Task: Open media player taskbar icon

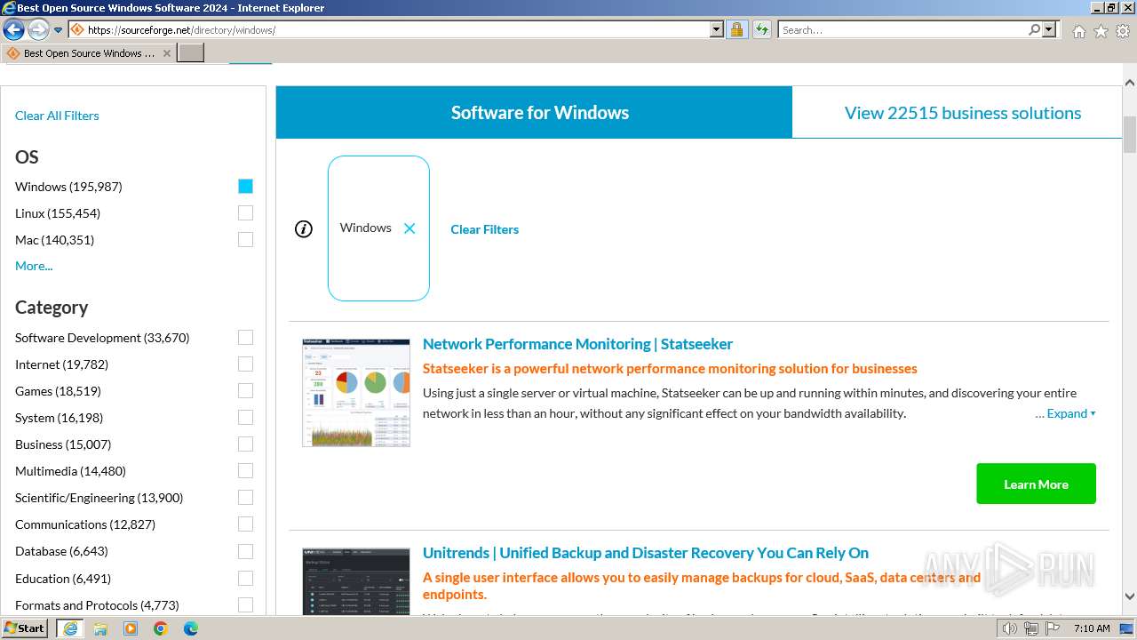Action: 131,628
